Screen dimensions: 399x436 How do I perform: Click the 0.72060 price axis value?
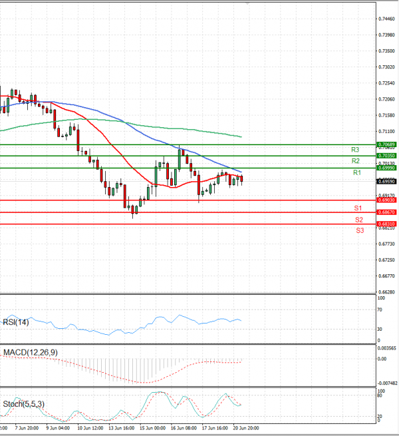click(x=386, y=99)
